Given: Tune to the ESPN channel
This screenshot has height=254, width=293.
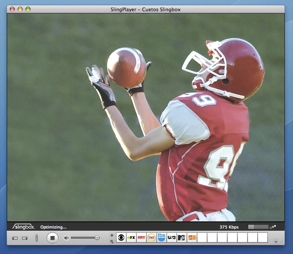Looking at the screenshot, I should tap(141, 238).
